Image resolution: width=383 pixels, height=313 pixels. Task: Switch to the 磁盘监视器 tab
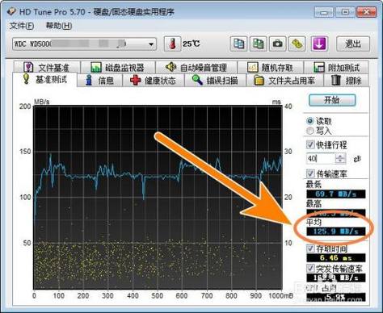coord(118,67)
